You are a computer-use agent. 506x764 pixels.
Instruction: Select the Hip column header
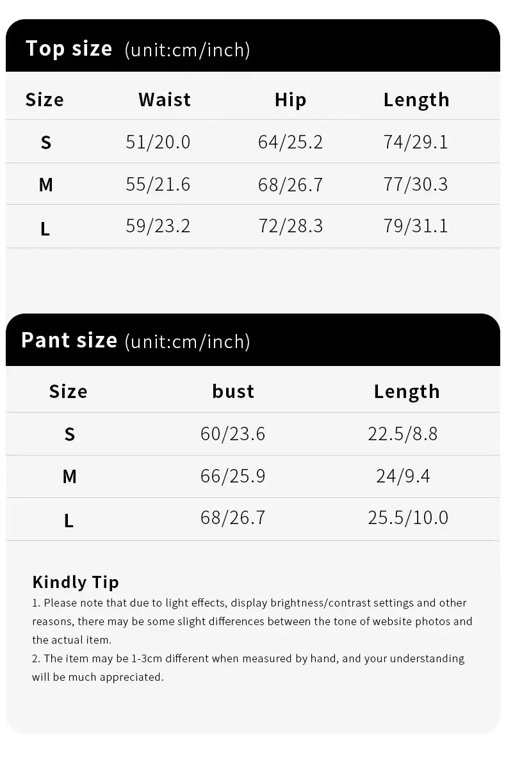[290, 100]
